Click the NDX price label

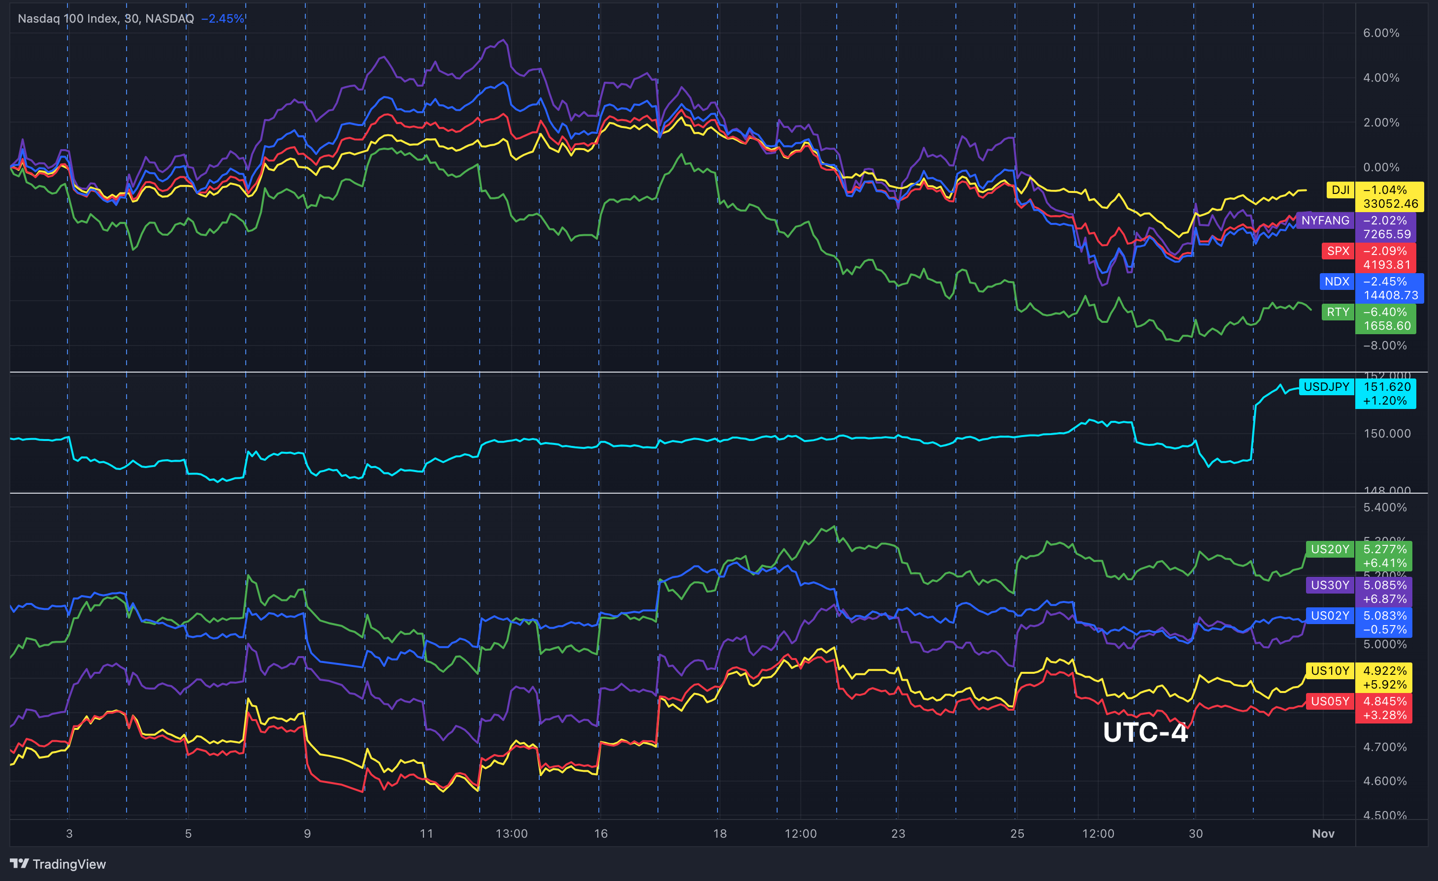[1391, 288]
